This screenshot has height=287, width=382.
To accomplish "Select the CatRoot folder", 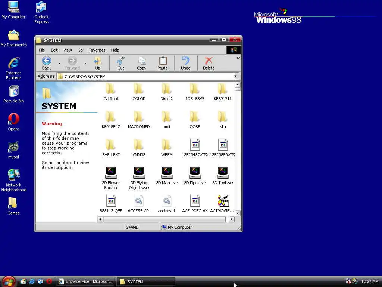I will [111, 92].
